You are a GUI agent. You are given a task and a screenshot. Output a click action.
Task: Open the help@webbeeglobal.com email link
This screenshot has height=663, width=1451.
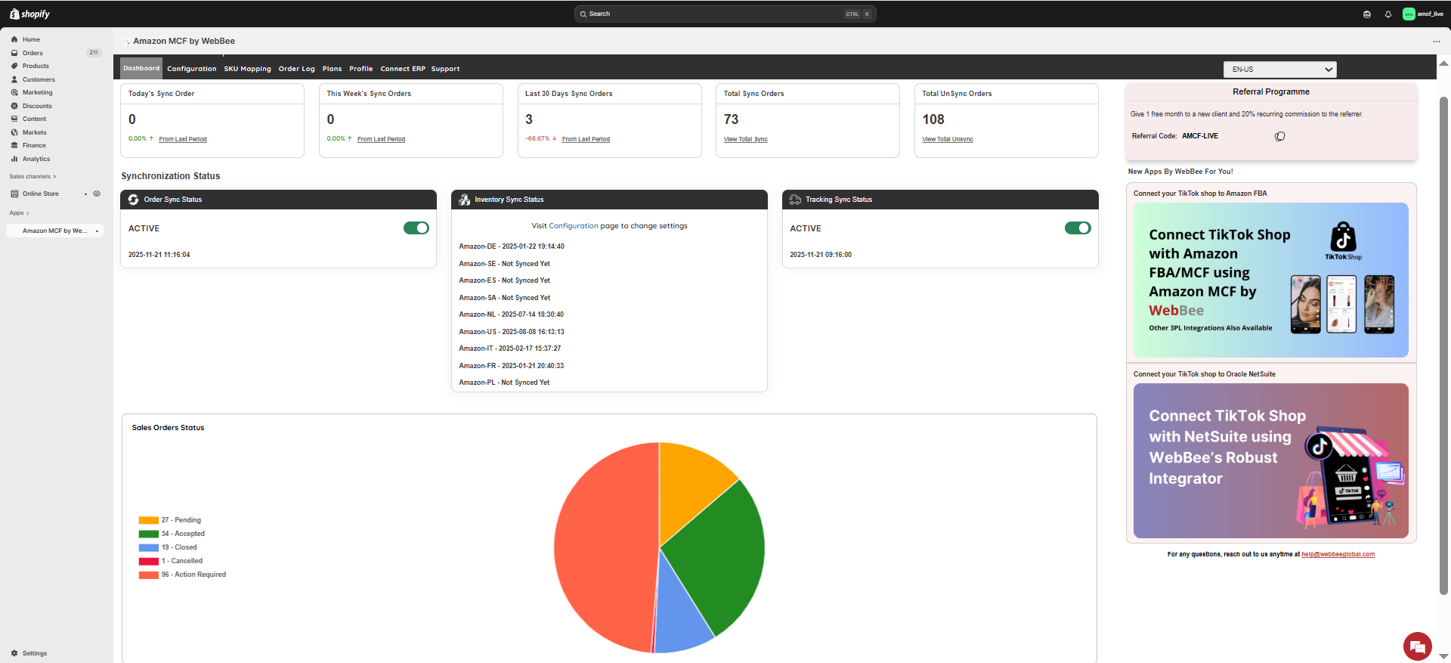click(1338, 554)
